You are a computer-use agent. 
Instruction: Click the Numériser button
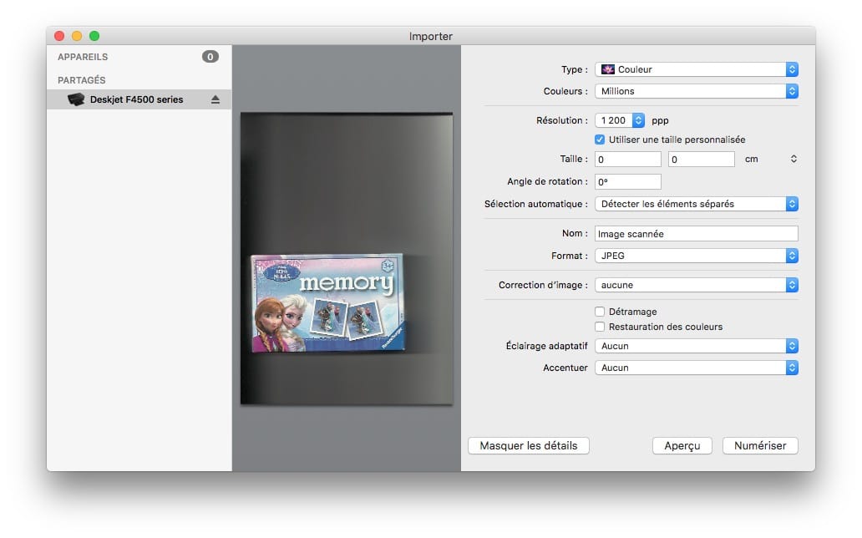pyautogui.click(x=760, y=445)
